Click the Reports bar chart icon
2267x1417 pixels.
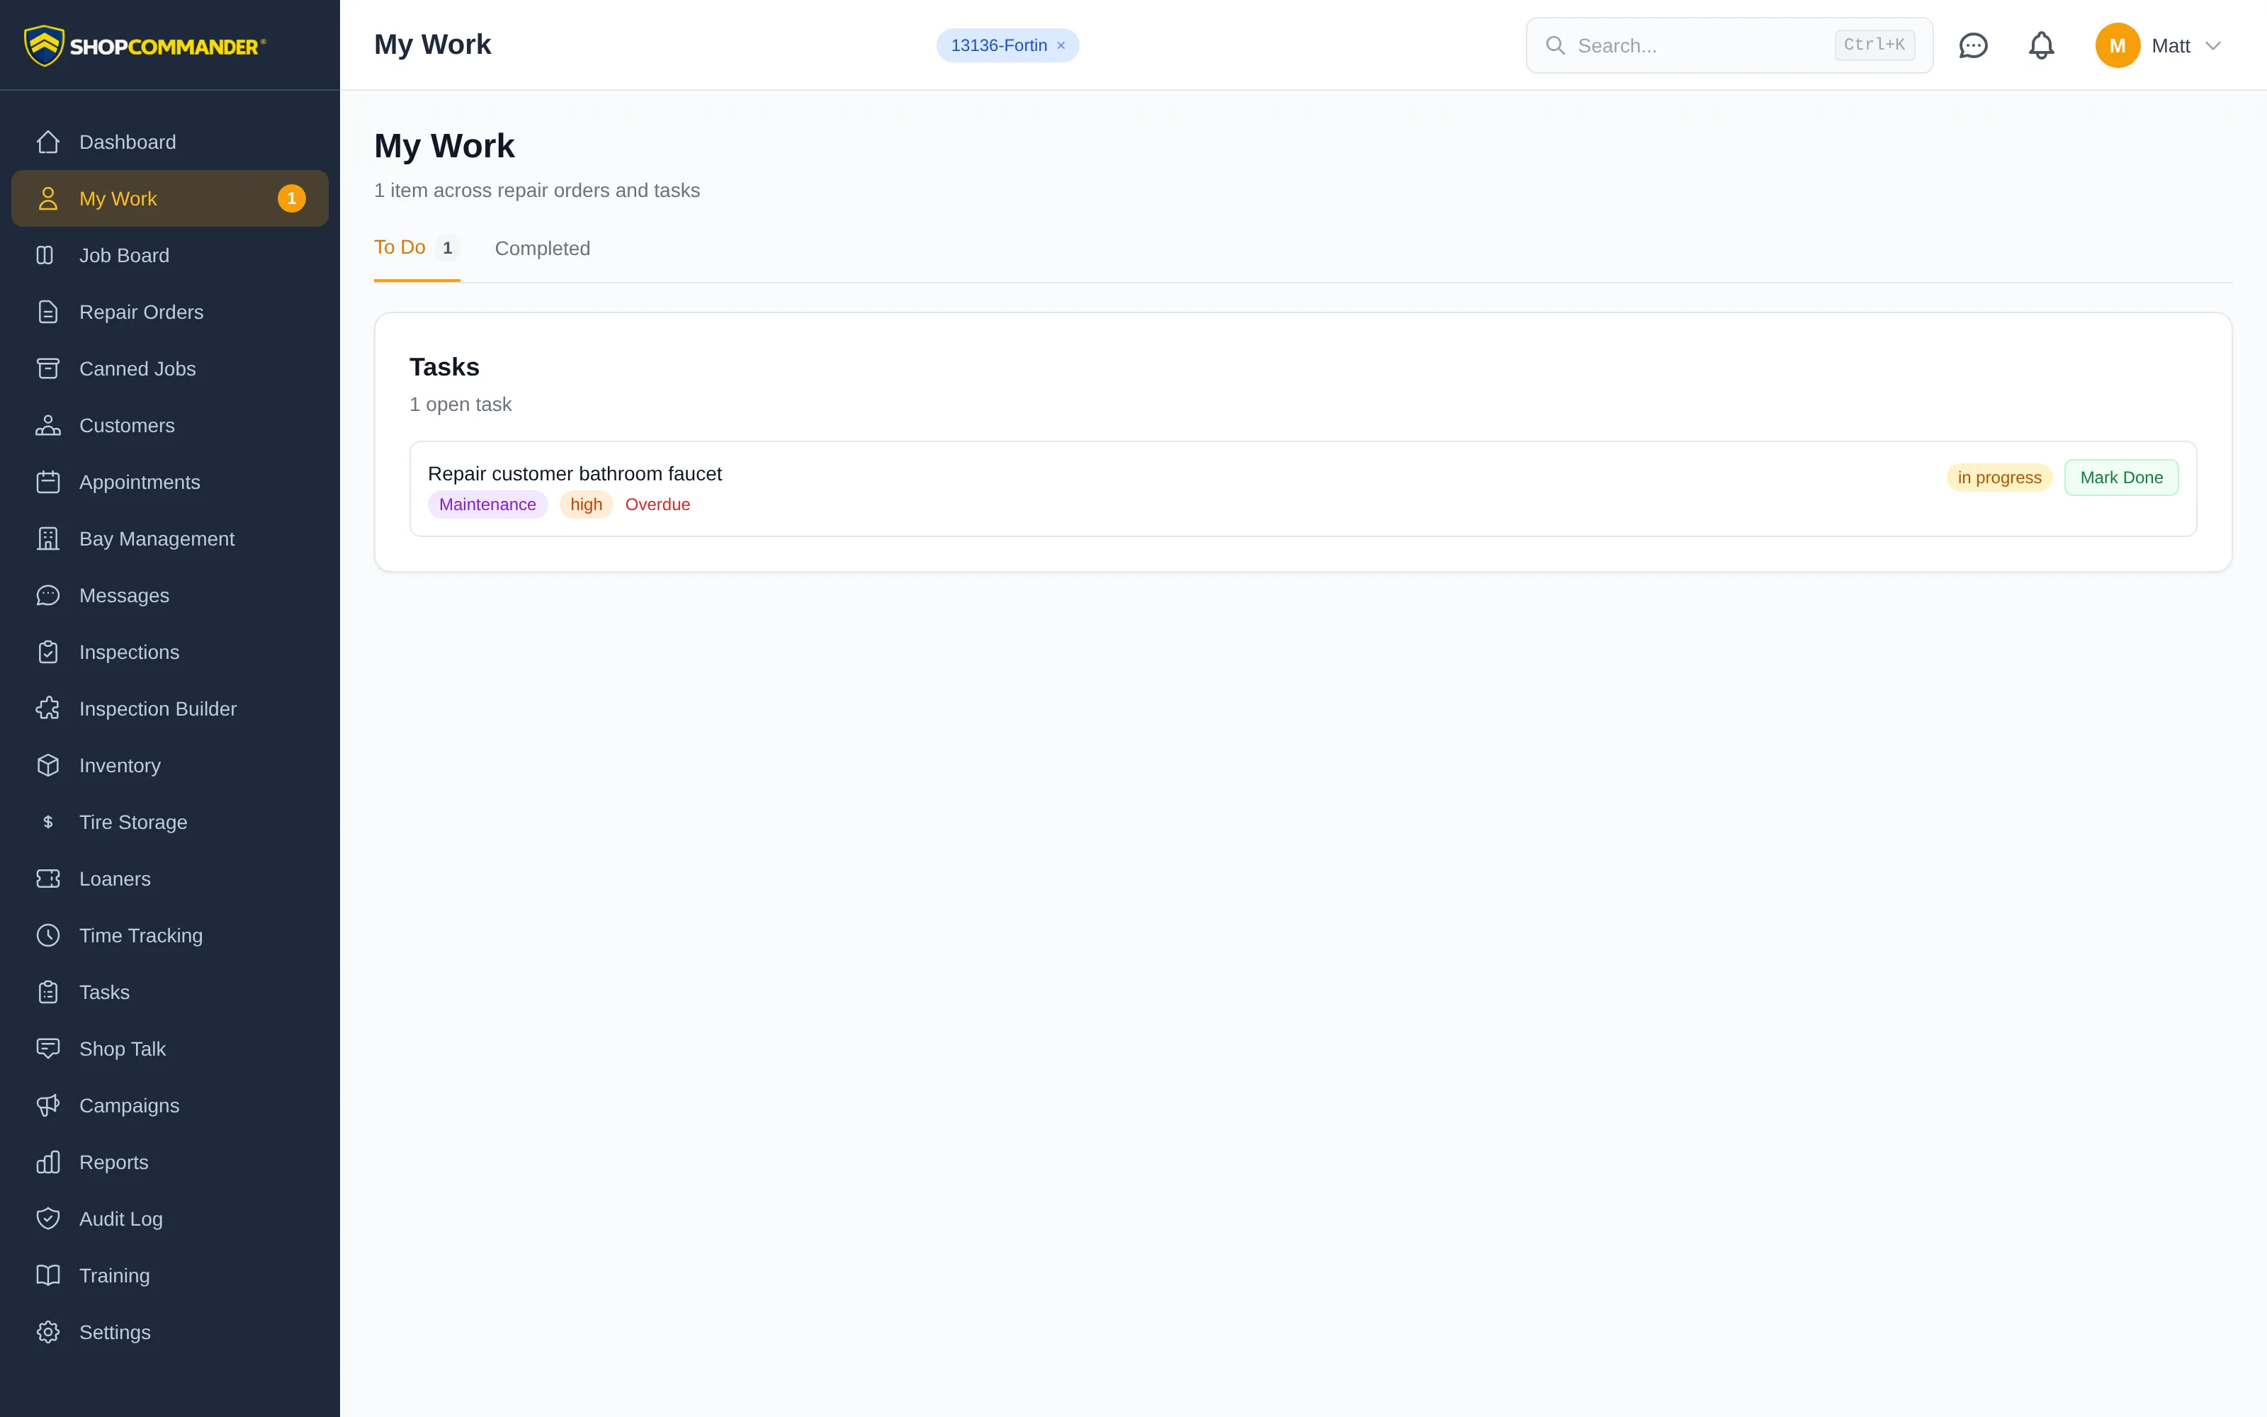(47, 1163)
